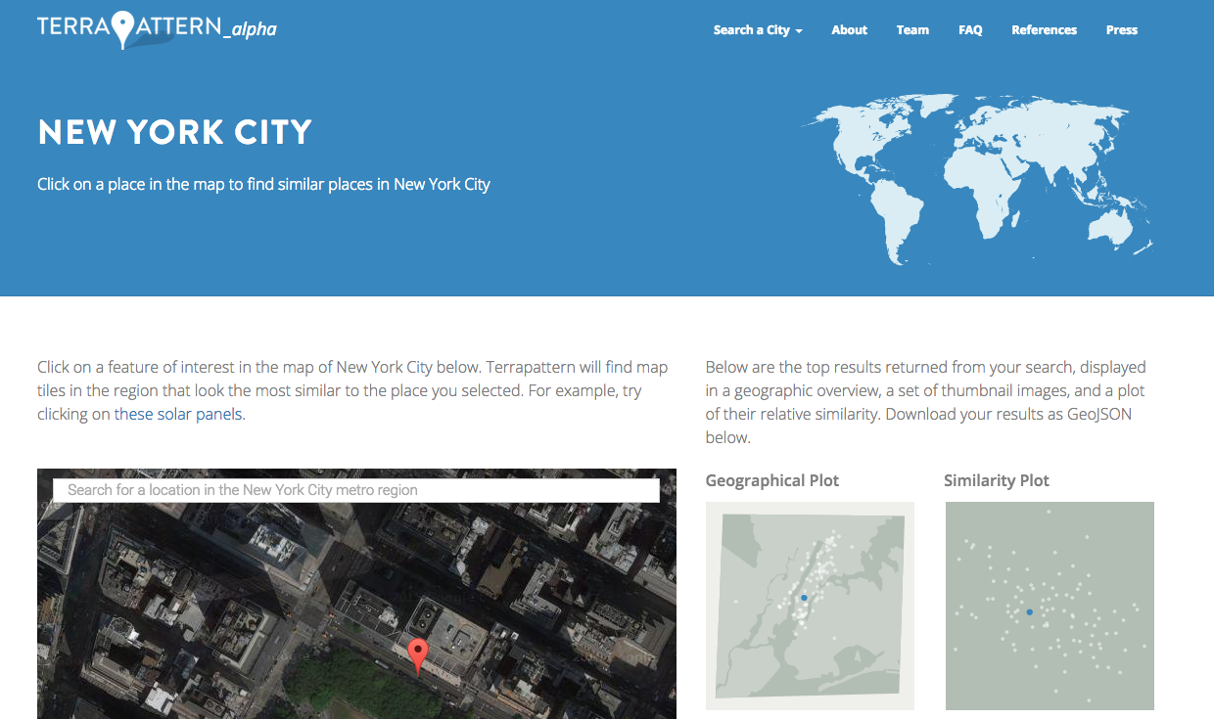Click the red map pin marker
The height and width of the screenshot is (719, 1214).
(x=418, y=655)
